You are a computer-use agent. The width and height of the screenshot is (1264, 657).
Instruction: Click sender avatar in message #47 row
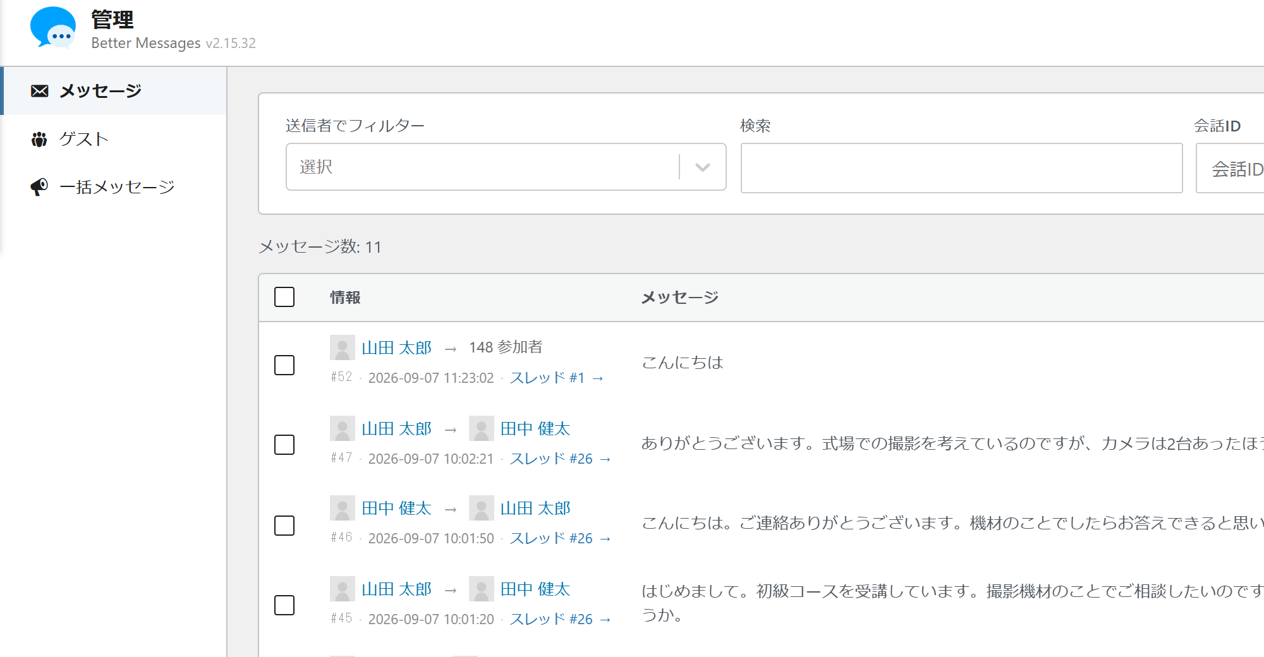tap(343, 428)
